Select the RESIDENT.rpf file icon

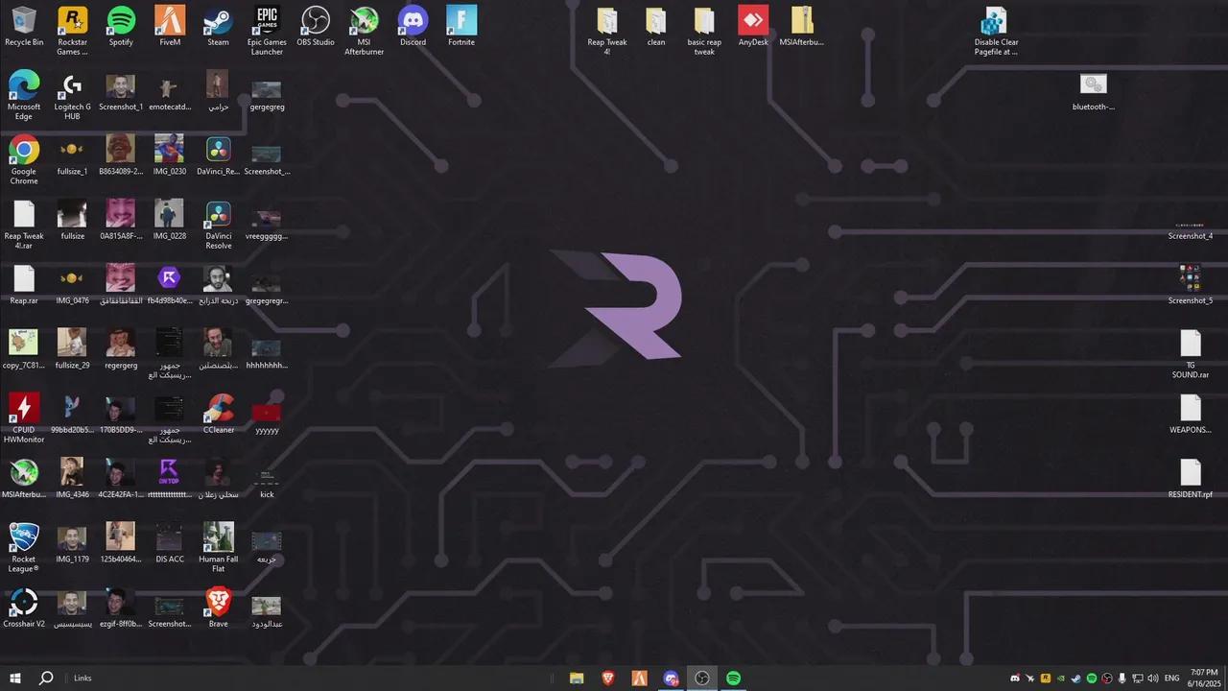1191,478
